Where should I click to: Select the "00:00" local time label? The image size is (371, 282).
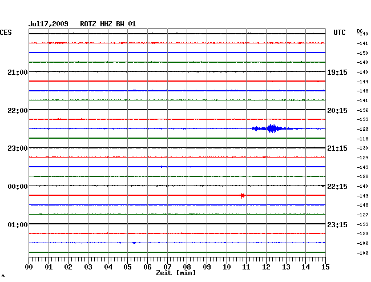(18, 187)
